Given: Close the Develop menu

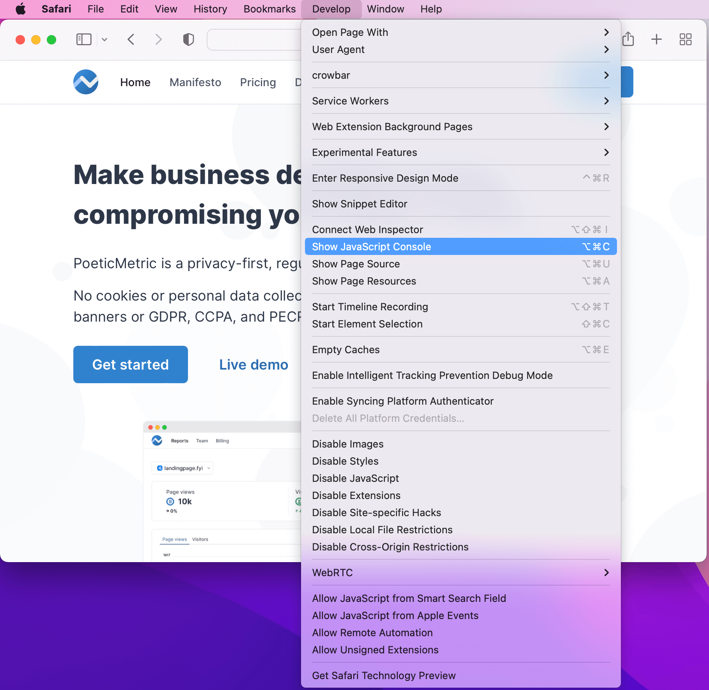Looking at the screenshot, I should click(x=331, y=9).
